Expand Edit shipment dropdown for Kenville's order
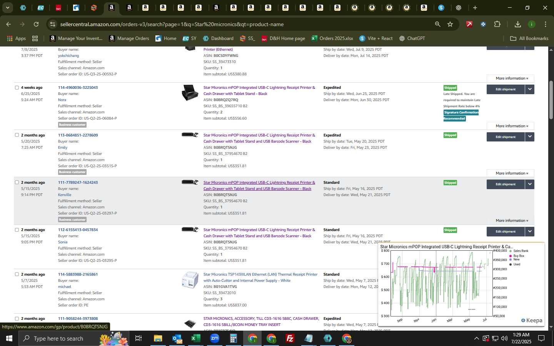Image resolution: width=554 pixels, height=346 pixels. [530, 184]
